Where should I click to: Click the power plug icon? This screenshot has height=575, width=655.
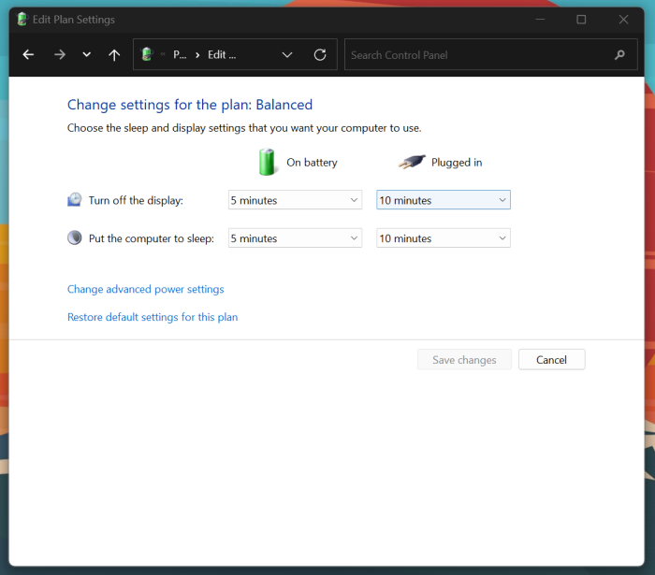click(x=412, y=162)
